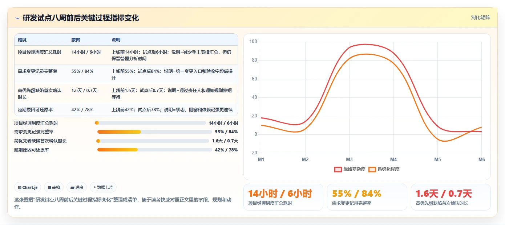Click the 说明 column header
The width and height of the screenshot is (505, 225).
(116, 40)
